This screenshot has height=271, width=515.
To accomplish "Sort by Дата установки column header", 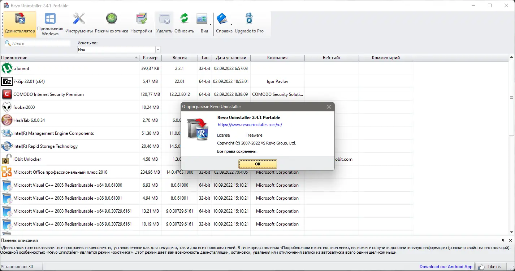I will point(231,58).
